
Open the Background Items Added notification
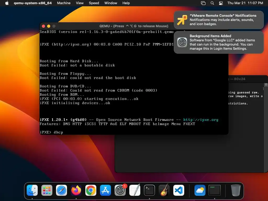click(219, 42)
